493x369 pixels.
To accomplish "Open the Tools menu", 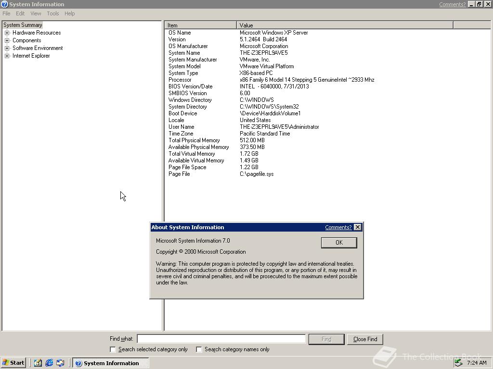I will (x=53, y=13).
